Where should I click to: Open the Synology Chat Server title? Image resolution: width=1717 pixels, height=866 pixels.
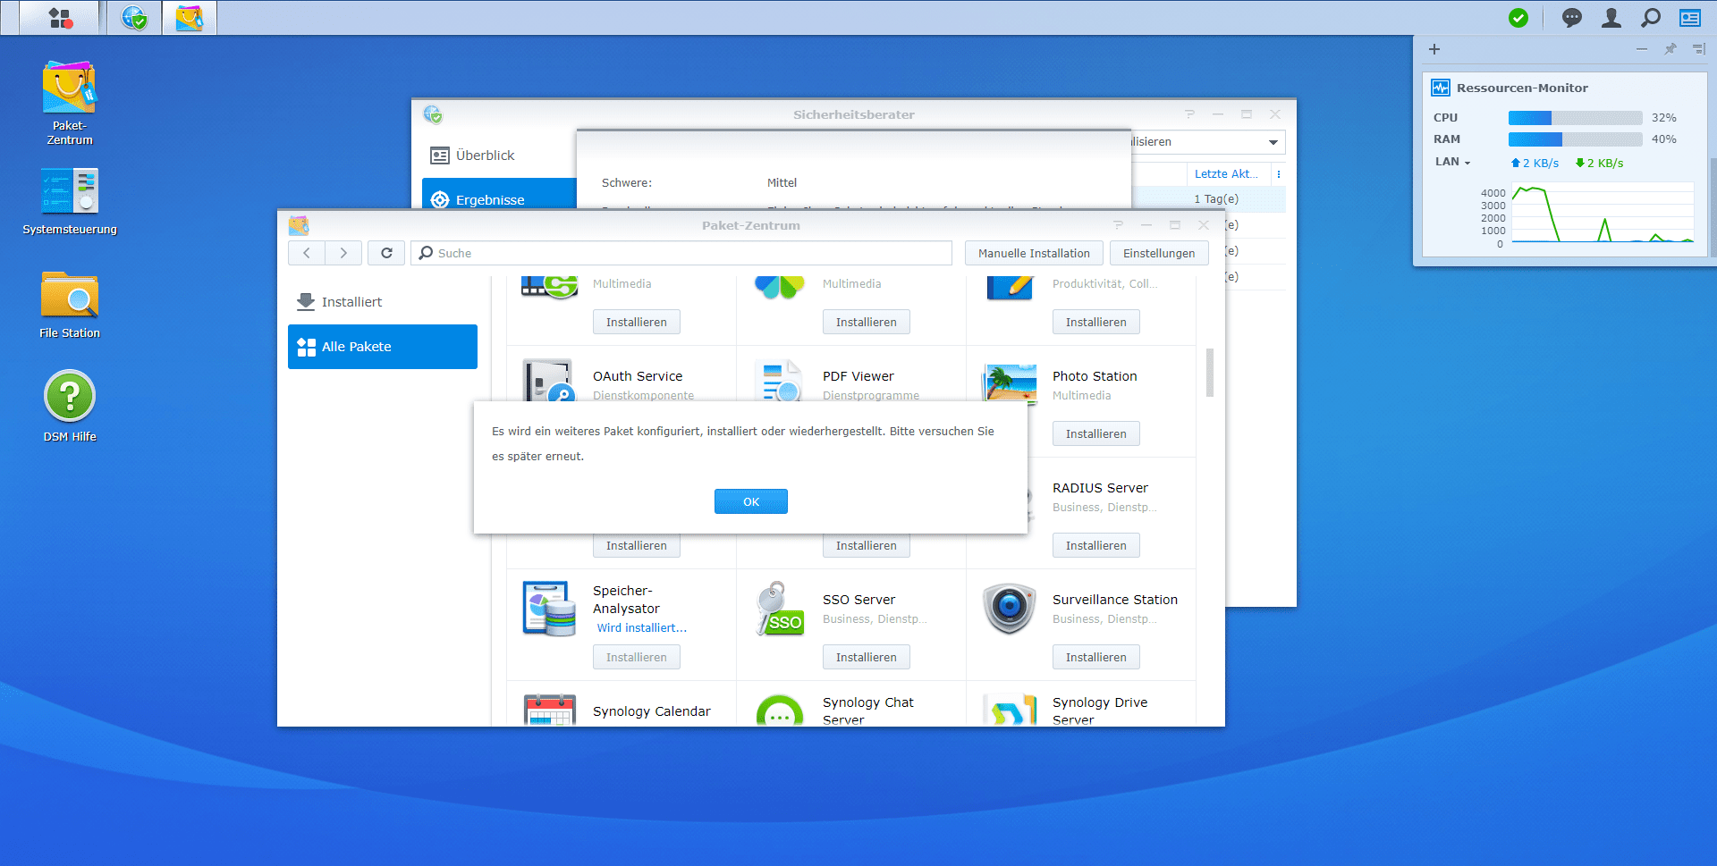[868, 710]
